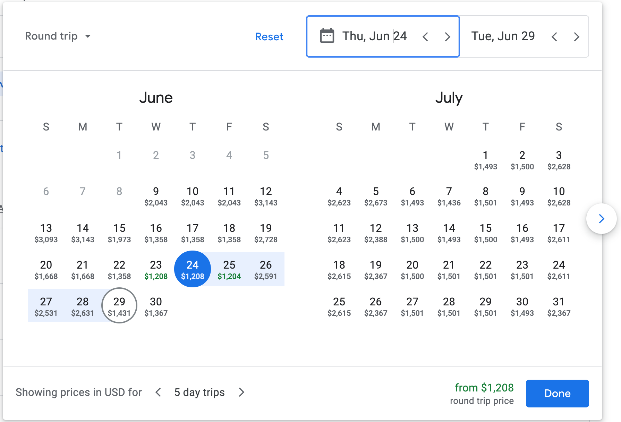Select June 25 priced at $1,204
Image resolution: width=621 pixels, height=422 pixels.
click(x=229, y=269)
